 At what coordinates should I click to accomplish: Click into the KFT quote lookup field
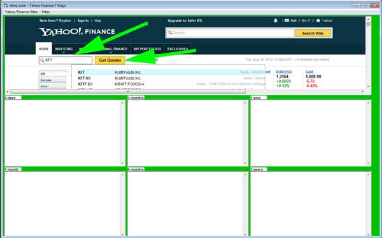(x=66, y=60)
